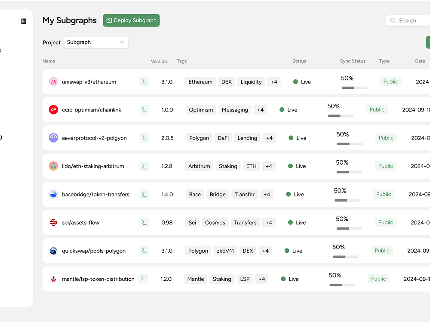Viewport: 430px width, 323px height.
Task: Click the red OP Optimism logo icon
Action: (53, 109)
